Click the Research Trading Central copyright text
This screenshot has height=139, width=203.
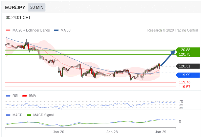173,31
